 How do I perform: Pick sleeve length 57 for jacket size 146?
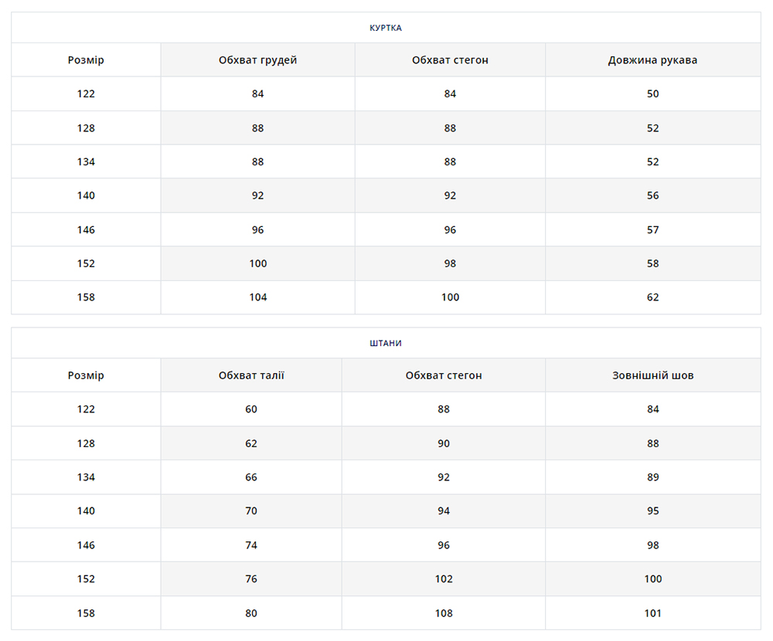point(652,229)
